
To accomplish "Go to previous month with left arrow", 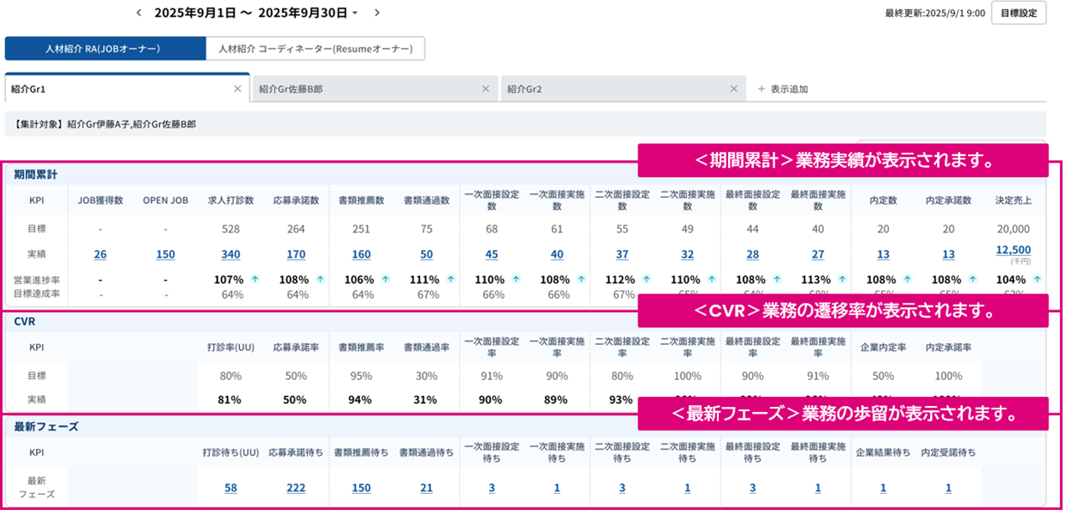I will click(x=139, y=13).
